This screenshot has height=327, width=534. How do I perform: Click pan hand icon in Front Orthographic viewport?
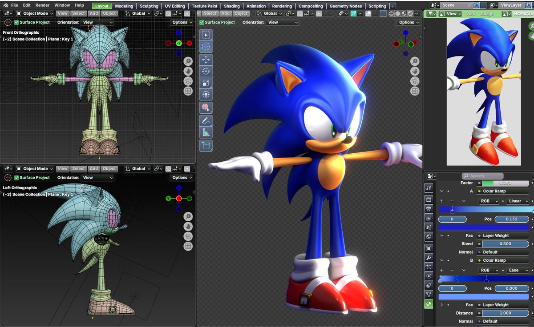(188, 71)
